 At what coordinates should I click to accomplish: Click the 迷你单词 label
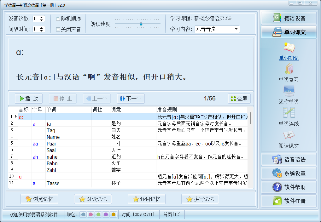coord(289,102)
